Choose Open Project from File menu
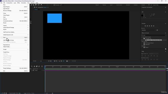 coord(15,7)
